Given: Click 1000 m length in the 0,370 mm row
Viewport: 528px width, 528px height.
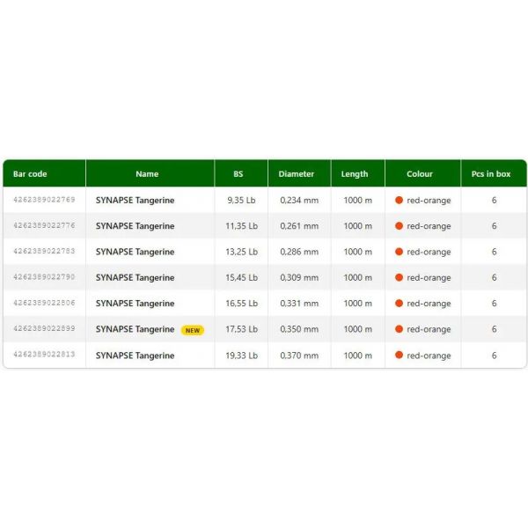Looking at the screenshot, I should [x=358, y=356].
